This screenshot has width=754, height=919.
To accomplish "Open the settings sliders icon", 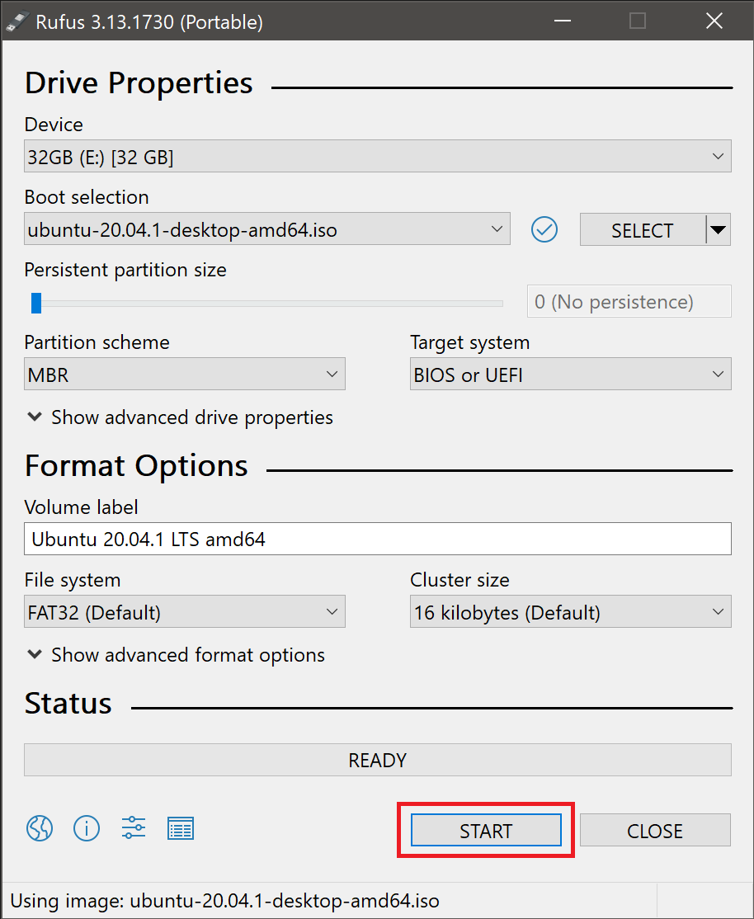I will click(x=134, y=827).
